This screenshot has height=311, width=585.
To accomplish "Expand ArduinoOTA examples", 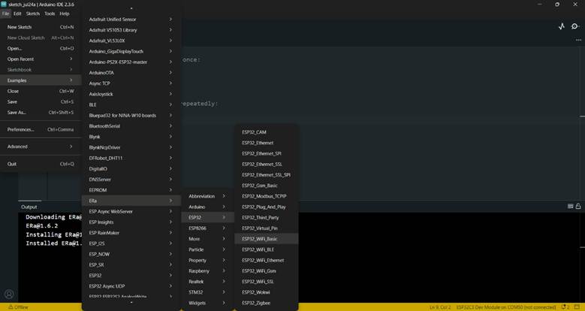I will 131,73.
